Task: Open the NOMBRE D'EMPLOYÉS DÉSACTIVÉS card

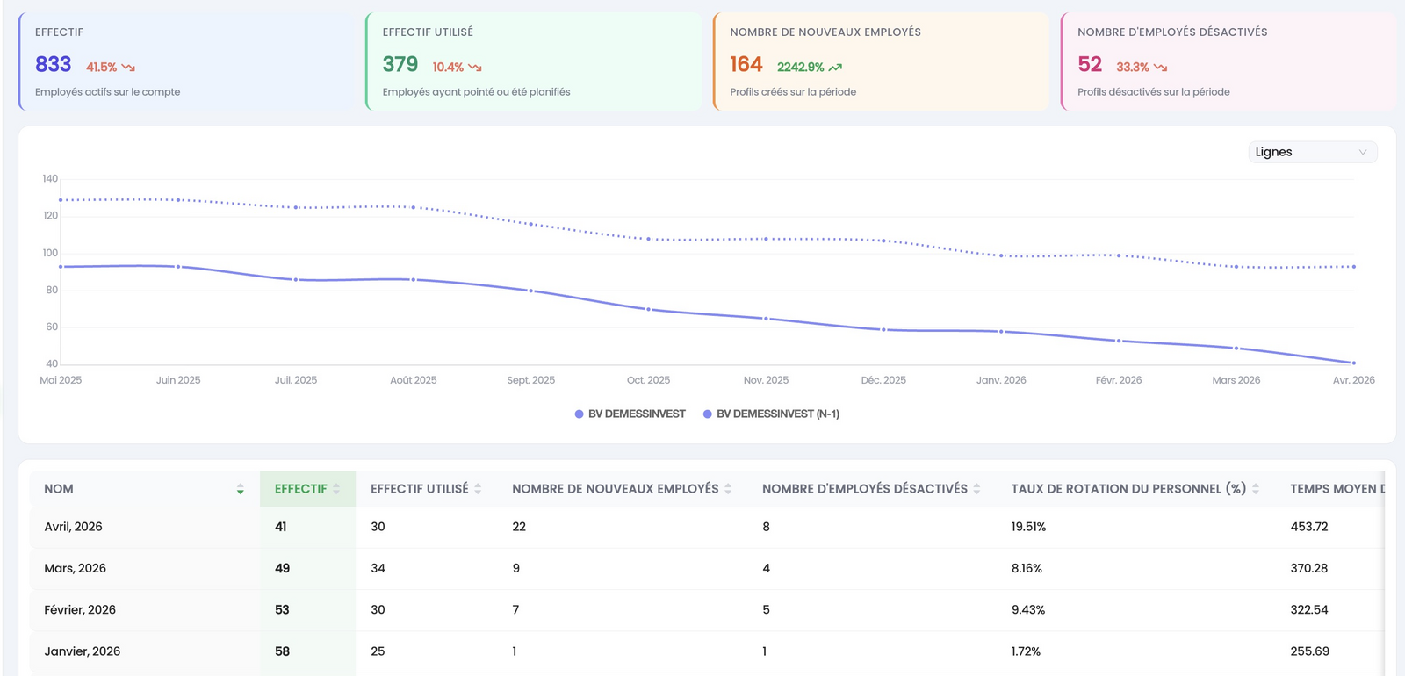Action: (x=1228, y=61)
